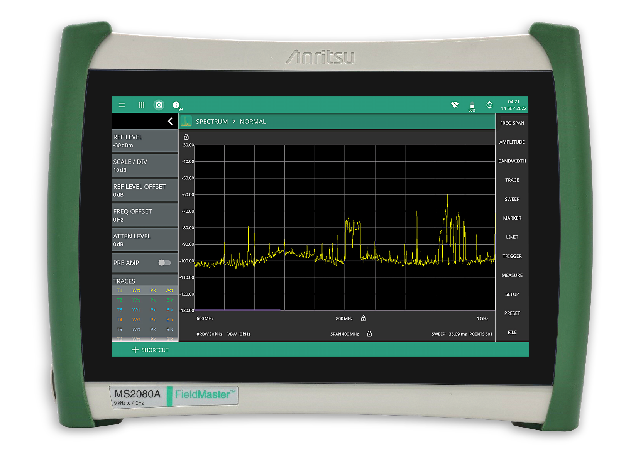Click the screen rotation icon
The width and height of the screenshot is (626, 465).
click(x=489, y=105)
